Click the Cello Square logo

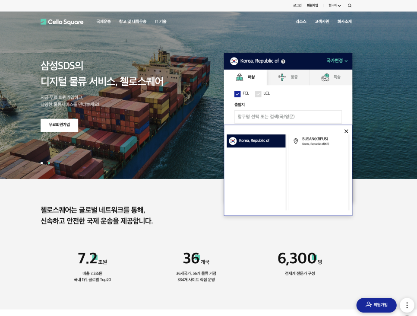click(62, 22)
